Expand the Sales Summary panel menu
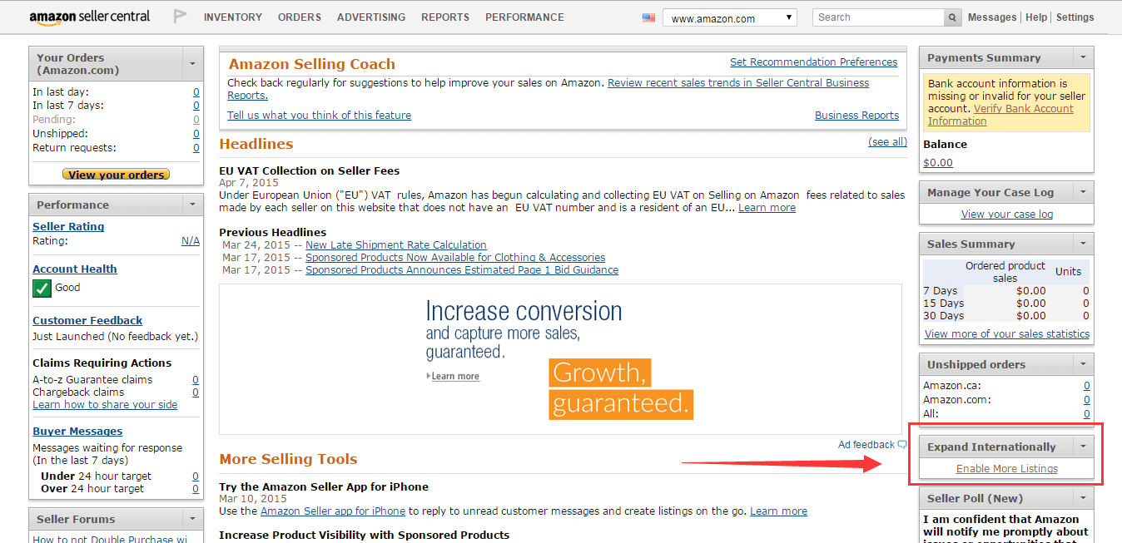1122x543 pixels. click(1083, 244)
